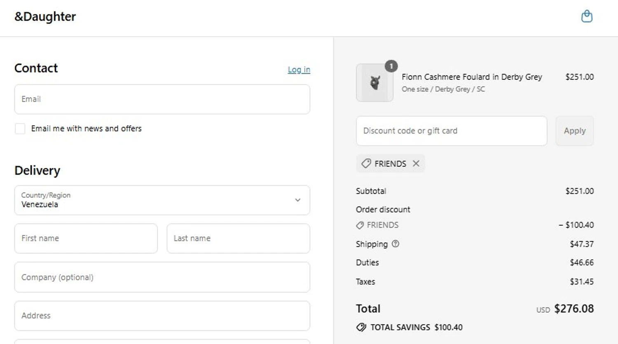This screenshot has height=344, width=618.
Task: Open the shopping bag cart icon
Action: (x=587, y=16)
